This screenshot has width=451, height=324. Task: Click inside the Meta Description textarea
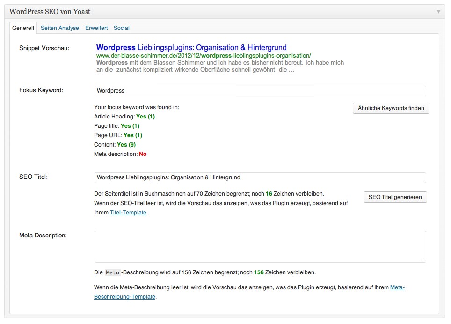tap(260, 247)
